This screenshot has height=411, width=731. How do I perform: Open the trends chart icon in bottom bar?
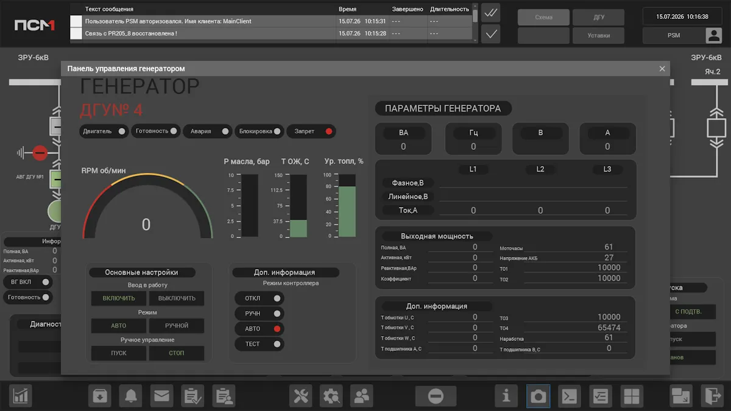coord(21,396)
